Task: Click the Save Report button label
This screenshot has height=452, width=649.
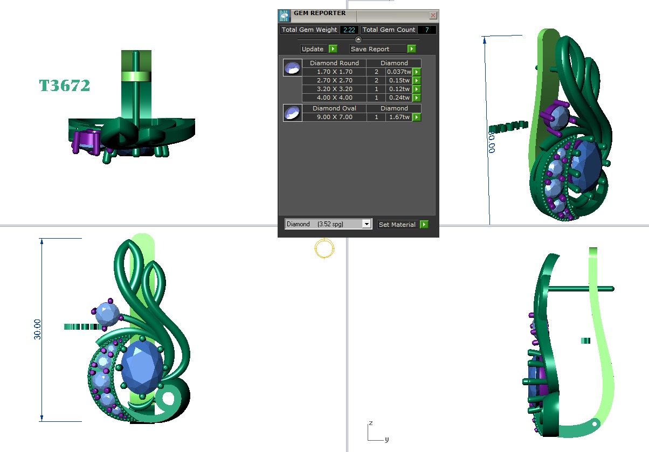Action: pos(371,49)
